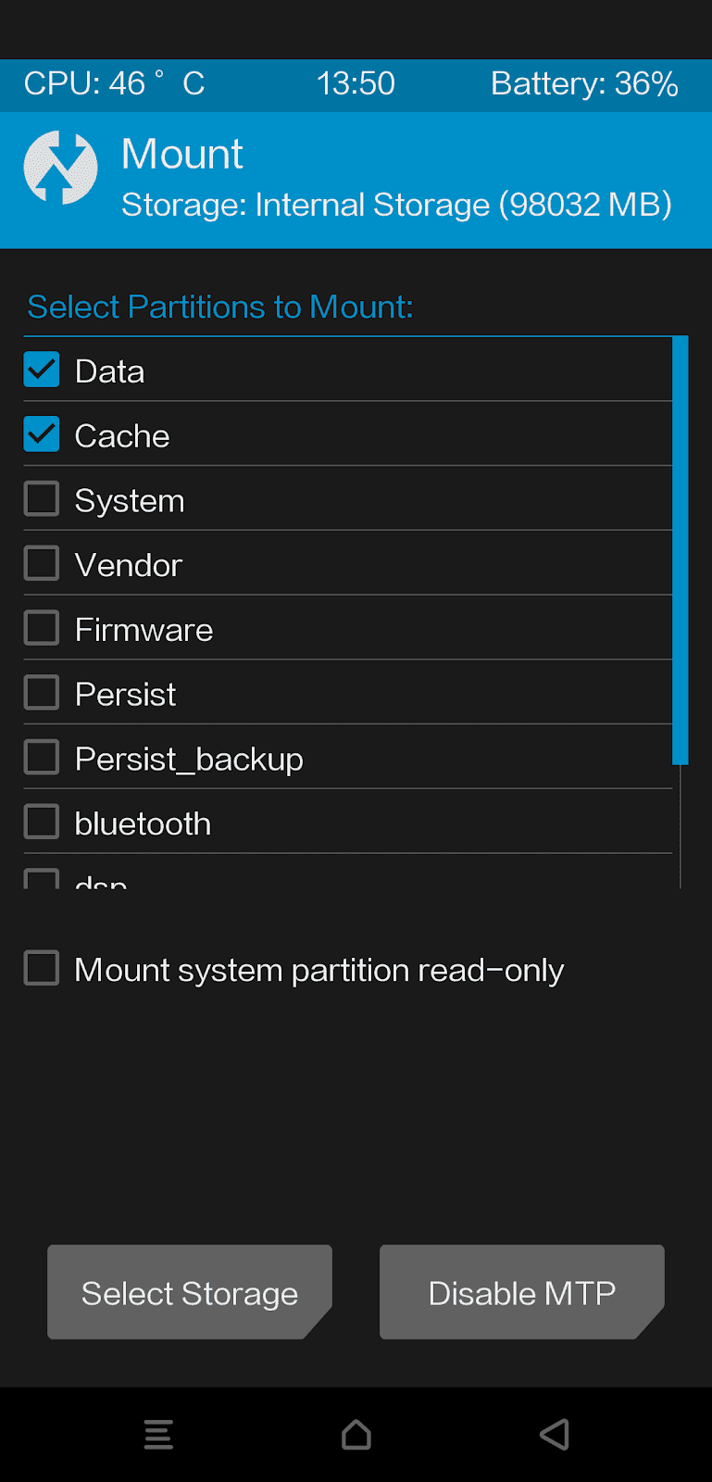712x1482 pixels.
Task: Enable Mount system partition read-only
Action: [x=42, y=968]
